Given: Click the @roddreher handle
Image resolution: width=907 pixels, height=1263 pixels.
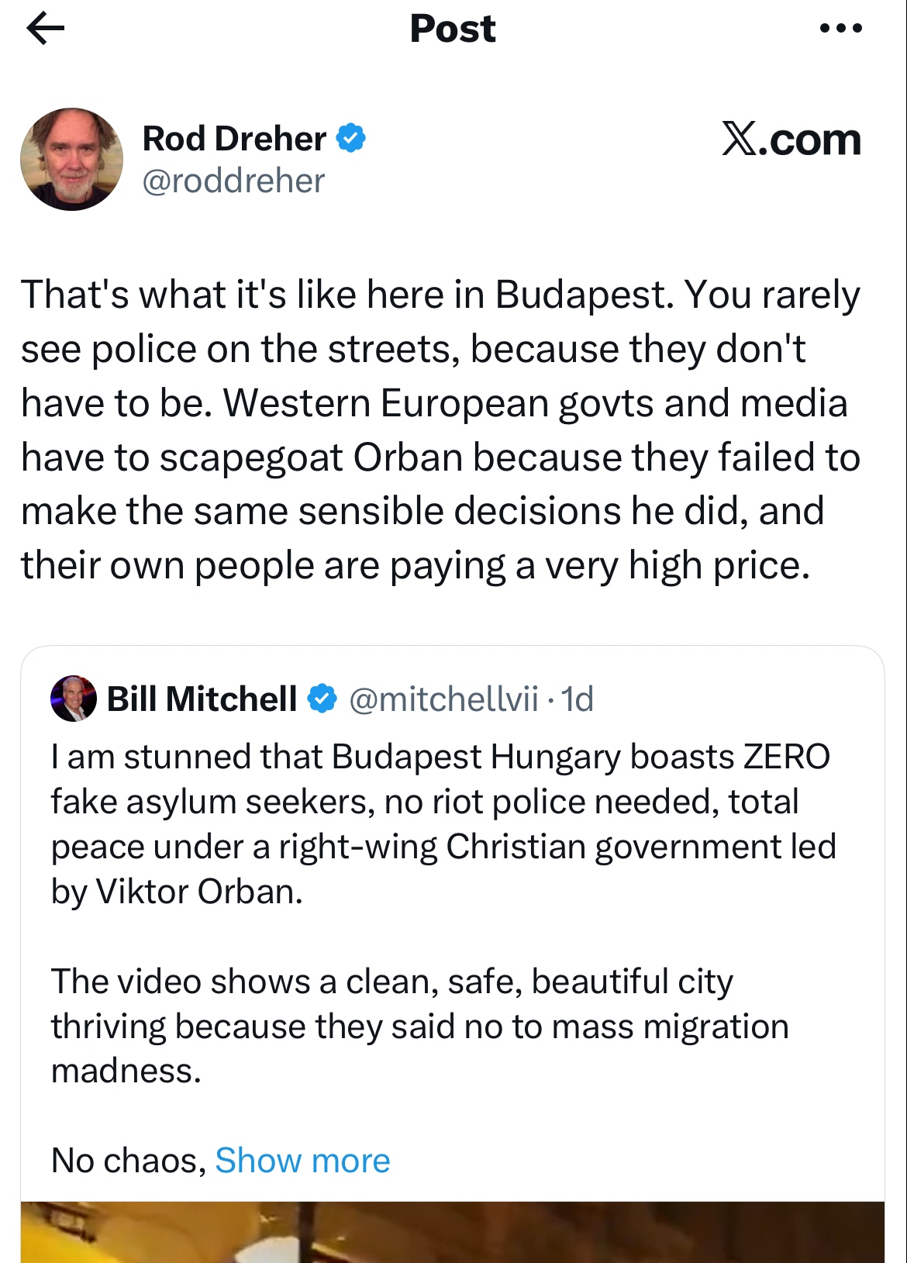Looking at the screenshot, I should tap(233, 181).
